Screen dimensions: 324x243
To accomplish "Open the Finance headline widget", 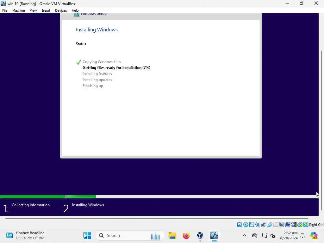I will [x=27, y=235].
